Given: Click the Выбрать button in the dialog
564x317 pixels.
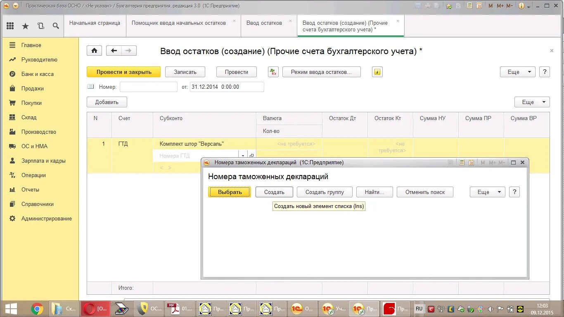Looking at the screenshot, I should coord(230,192).
